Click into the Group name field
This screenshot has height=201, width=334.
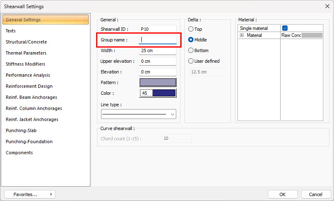coord(158,40)
